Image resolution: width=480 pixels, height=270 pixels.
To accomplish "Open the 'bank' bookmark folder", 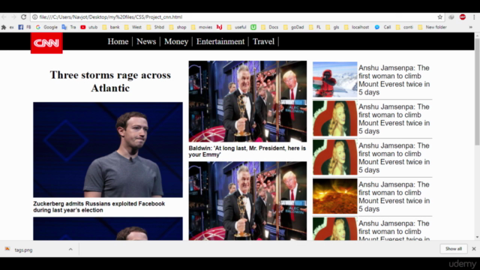I will [x=111, y=27].
